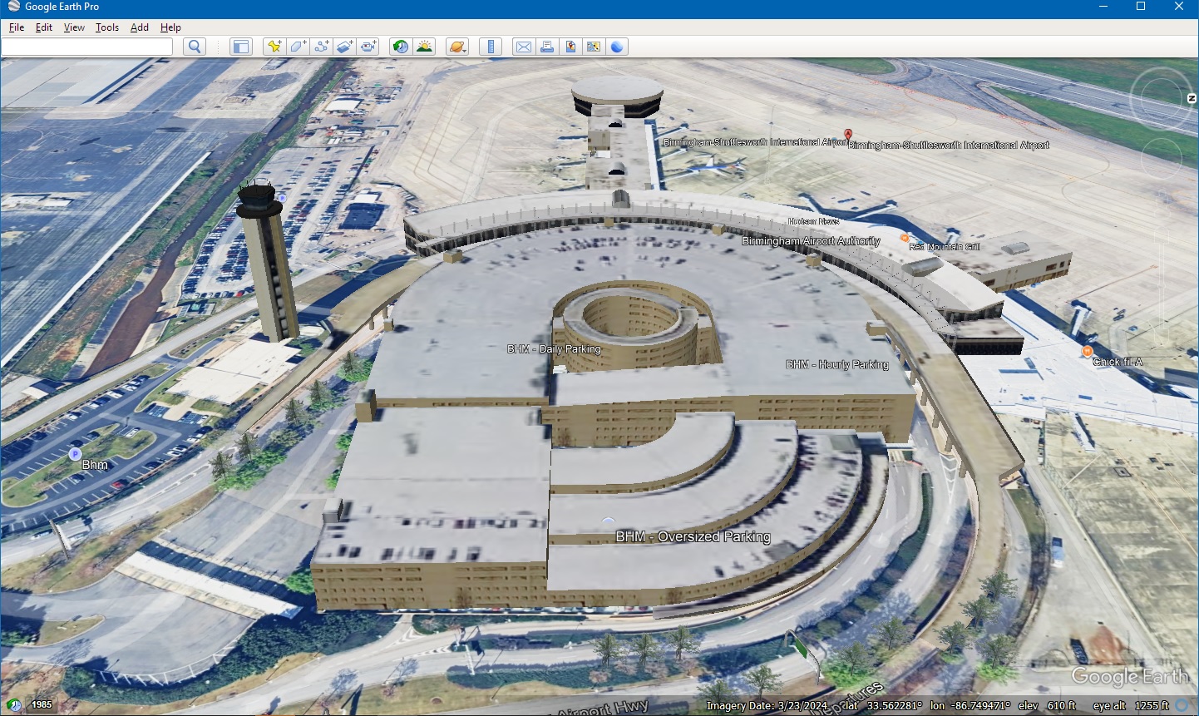The height and width of the screenshot is (716, 1199).
Task: Open the View in Google Maps icon
Action: (593, 47)
